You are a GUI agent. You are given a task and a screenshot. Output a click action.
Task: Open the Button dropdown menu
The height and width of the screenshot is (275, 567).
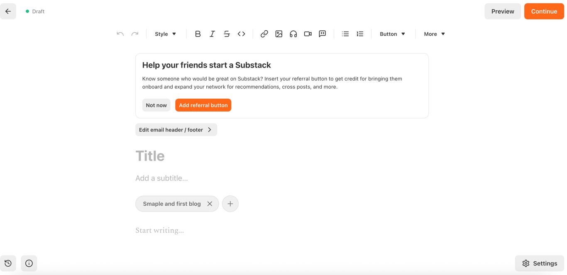point(392,34)
